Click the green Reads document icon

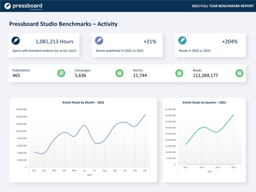pos(239,73)
